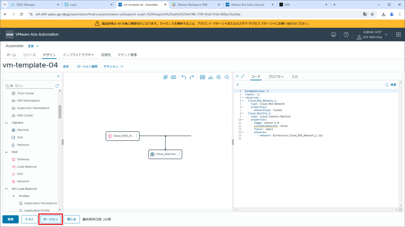Open the 設定 link

tap(66, 67)
